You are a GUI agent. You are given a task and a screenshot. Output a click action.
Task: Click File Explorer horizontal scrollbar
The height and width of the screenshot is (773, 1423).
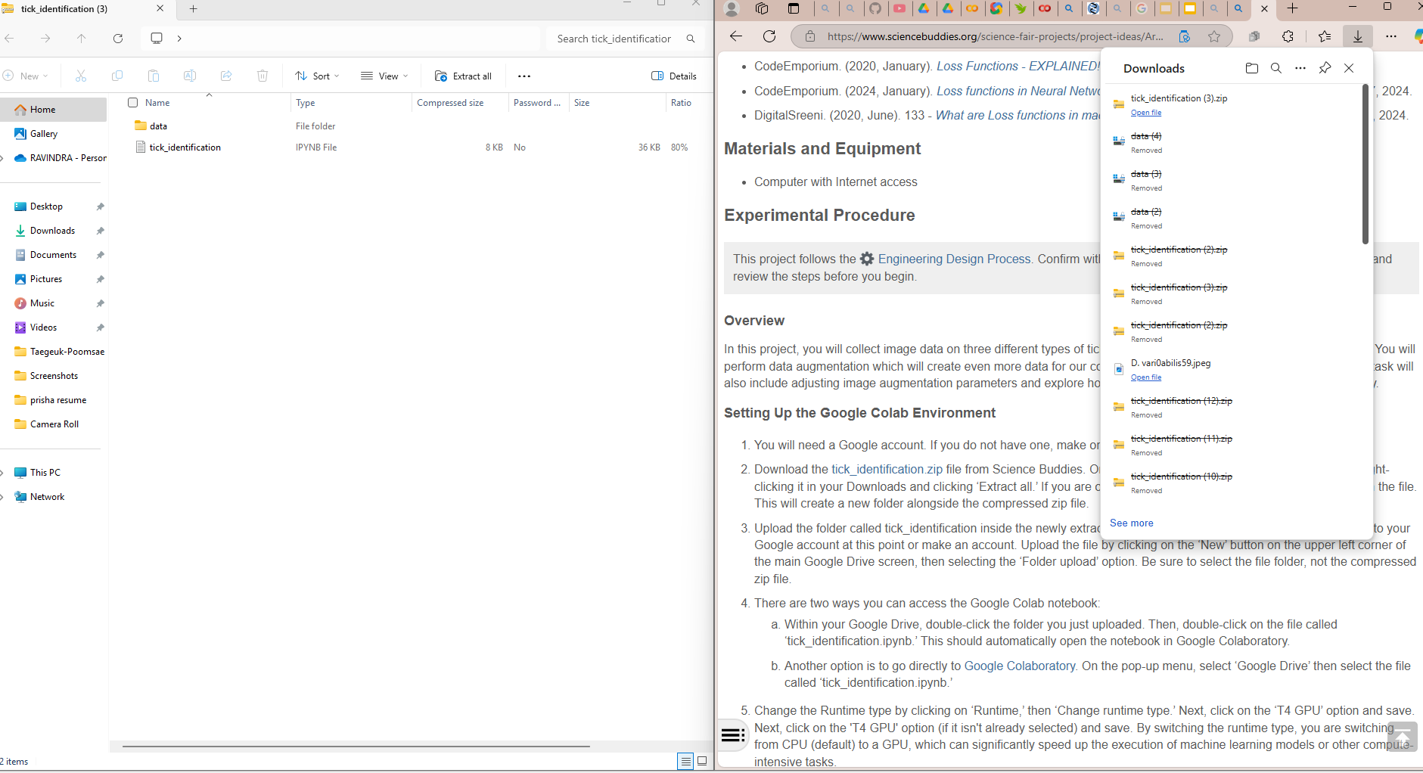356,746
